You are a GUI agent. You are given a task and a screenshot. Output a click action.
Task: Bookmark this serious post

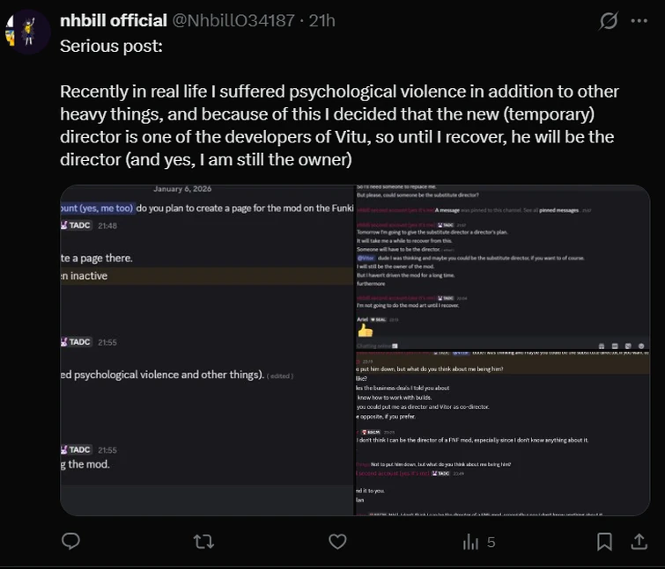[604, 542]
